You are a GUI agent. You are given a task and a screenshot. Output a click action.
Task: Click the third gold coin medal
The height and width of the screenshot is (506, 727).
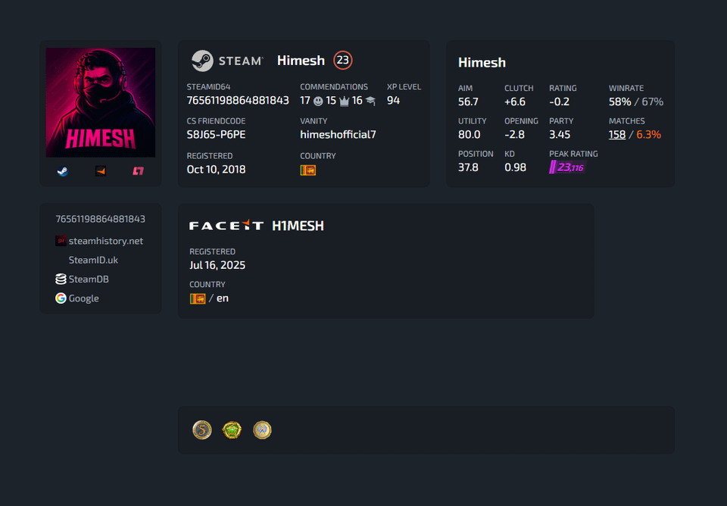pyautogui.click(x=262, y=430)
